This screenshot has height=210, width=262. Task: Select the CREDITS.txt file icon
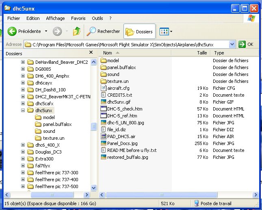point(104,95)
